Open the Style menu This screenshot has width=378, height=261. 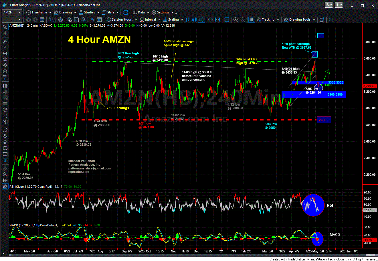pyautogui.click(x=110, y=12)
